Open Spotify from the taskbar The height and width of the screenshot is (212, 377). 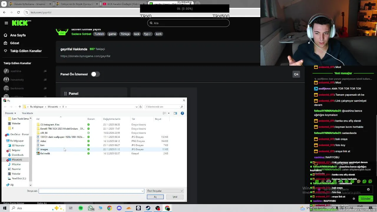pyautogui.click(x=81, y=208)
